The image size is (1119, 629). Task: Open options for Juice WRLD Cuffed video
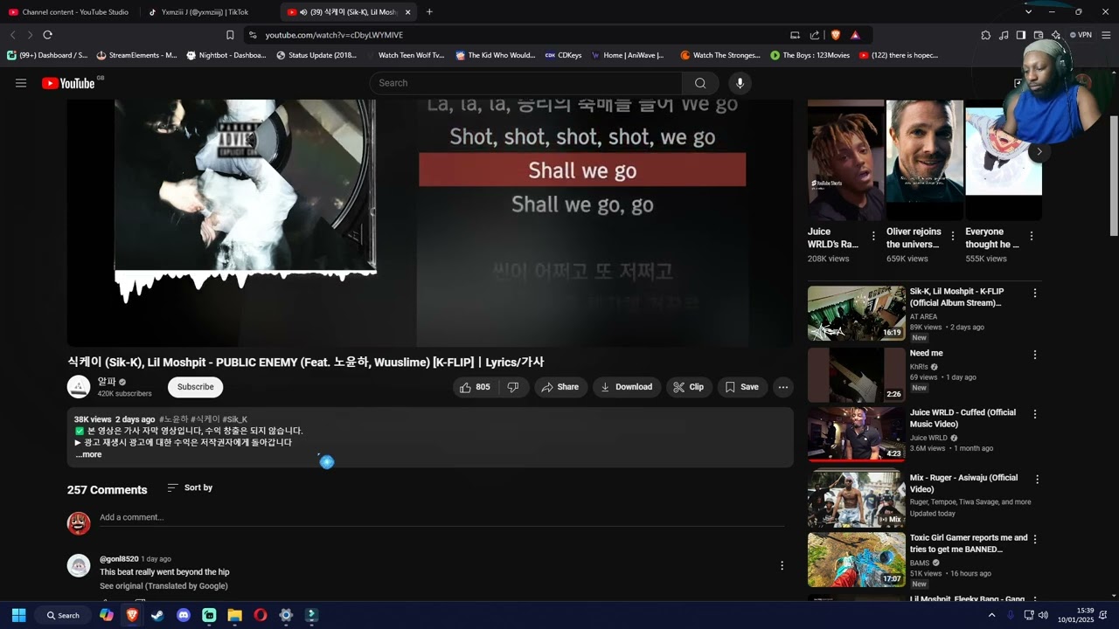tap(1035, 415)
